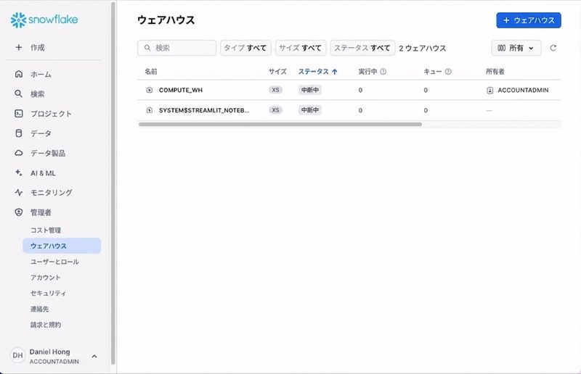Click the データ製品 cloud icon
The image size is (581, 374).
pyautogui.click(x=19, y=153)
